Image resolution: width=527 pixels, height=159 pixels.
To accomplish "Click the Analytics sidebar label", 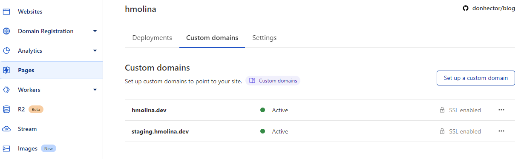I will pyautogui.click(x=30, y=51).
